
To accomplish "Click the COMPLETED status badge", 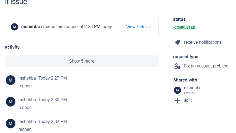I will pyautogui.click(x=185, y=28).
